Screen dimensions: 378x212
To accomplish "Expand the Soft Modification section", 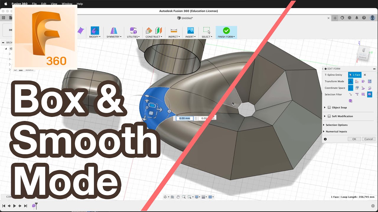I will pos(325,116).
